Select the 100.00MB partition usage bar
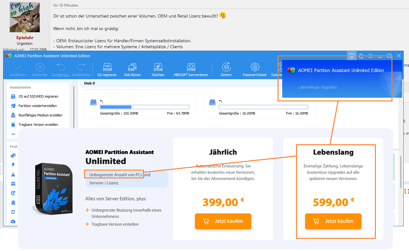The image size is (409, 251). [145, 107]
